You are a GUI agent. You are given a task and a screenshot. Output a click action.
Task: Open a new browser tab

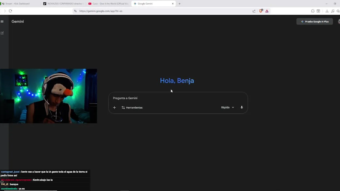point(180,4)
